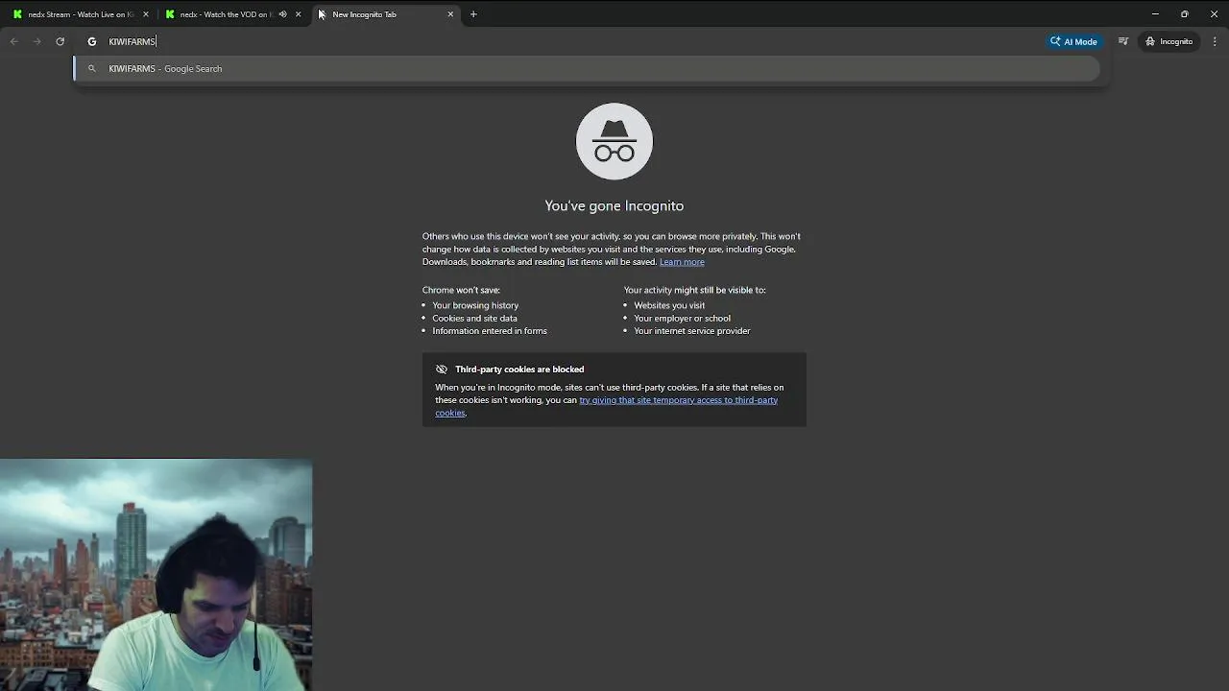1229x691 pixels.
Task: Open a new tab with the plus button
Action: point(473,14)
